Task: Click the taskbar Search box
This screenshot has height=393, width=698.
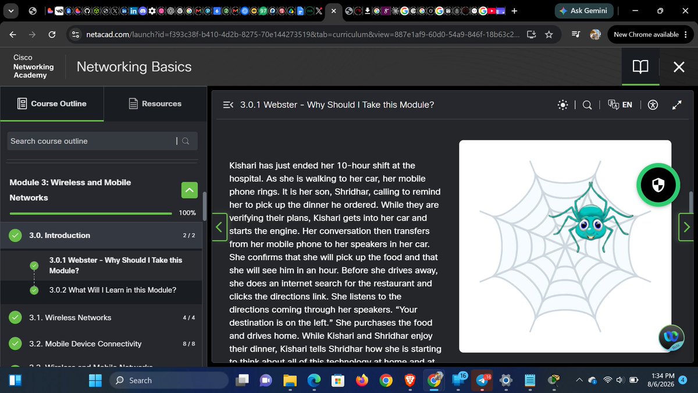Action: pyautogui.click(x=169, y=380)
